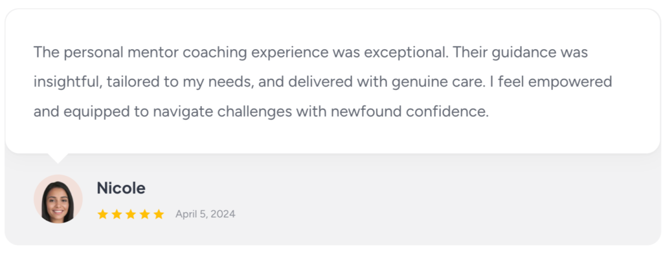Select the fourth yellow star

(x=144, y=214)
